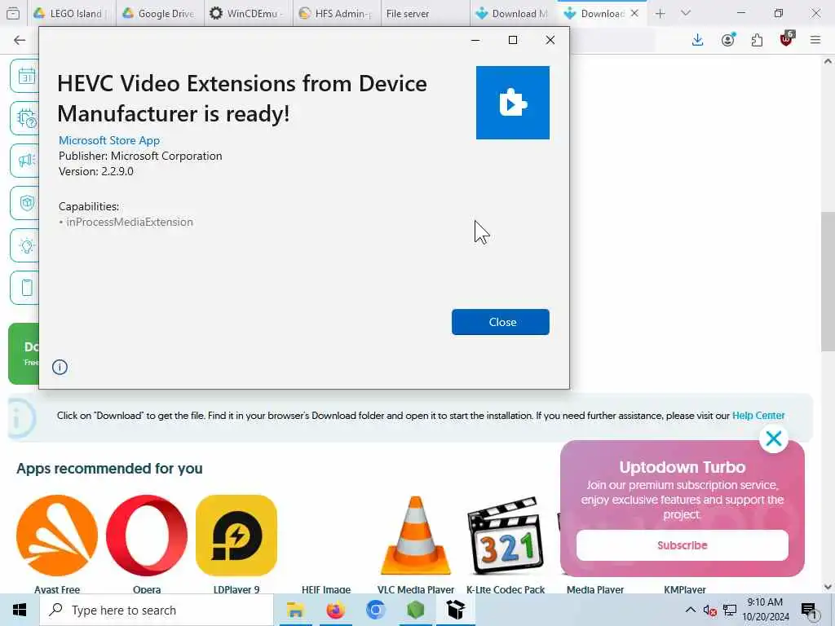Click the browser page vertical scrollbar
This screenshot has width=835, height=626.
pyautogui.click(x=828, y=281)
